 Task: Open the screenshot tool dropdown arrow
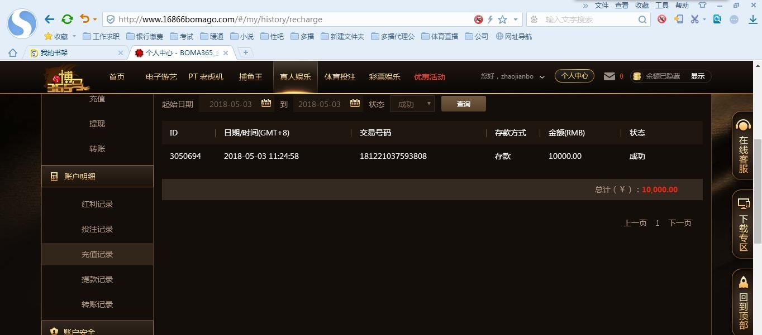(704, 20)
